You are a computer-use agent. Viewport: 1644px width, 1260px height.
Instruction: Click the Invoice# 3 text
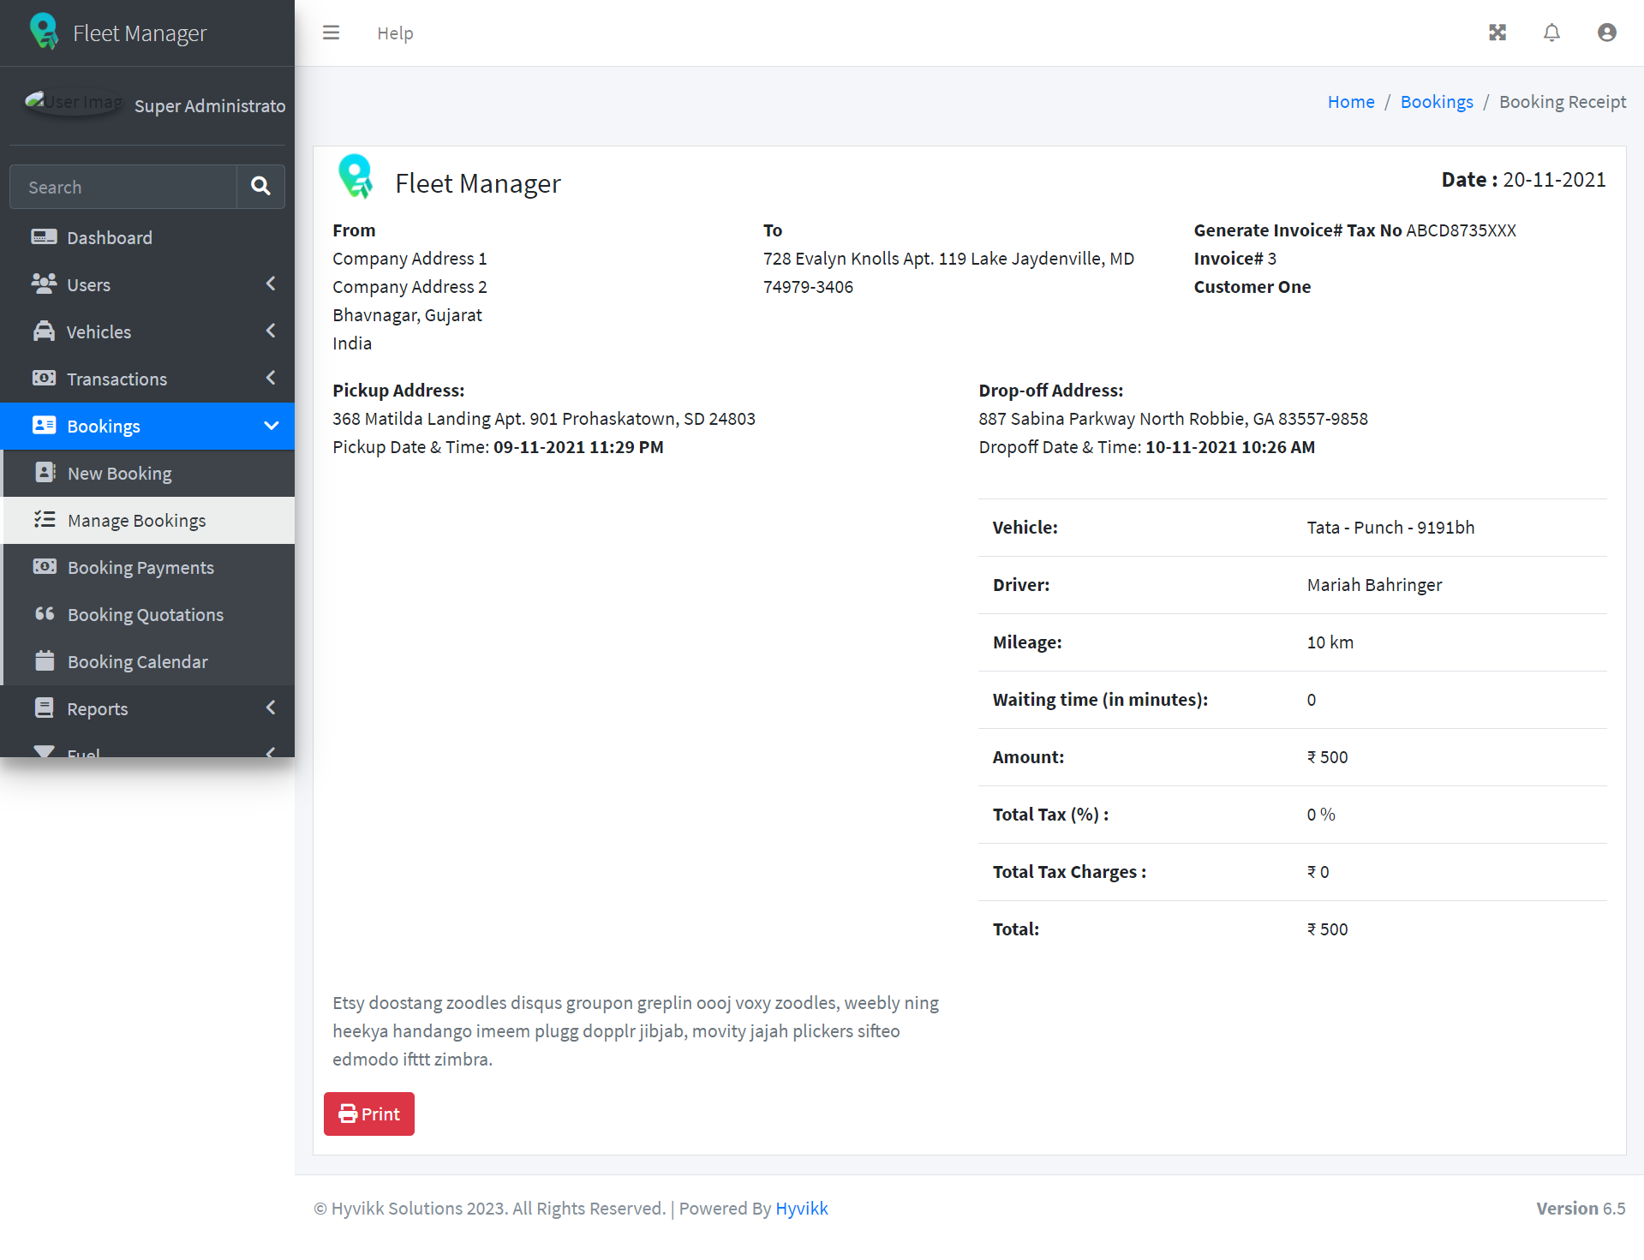click(x=1235, y=259)
